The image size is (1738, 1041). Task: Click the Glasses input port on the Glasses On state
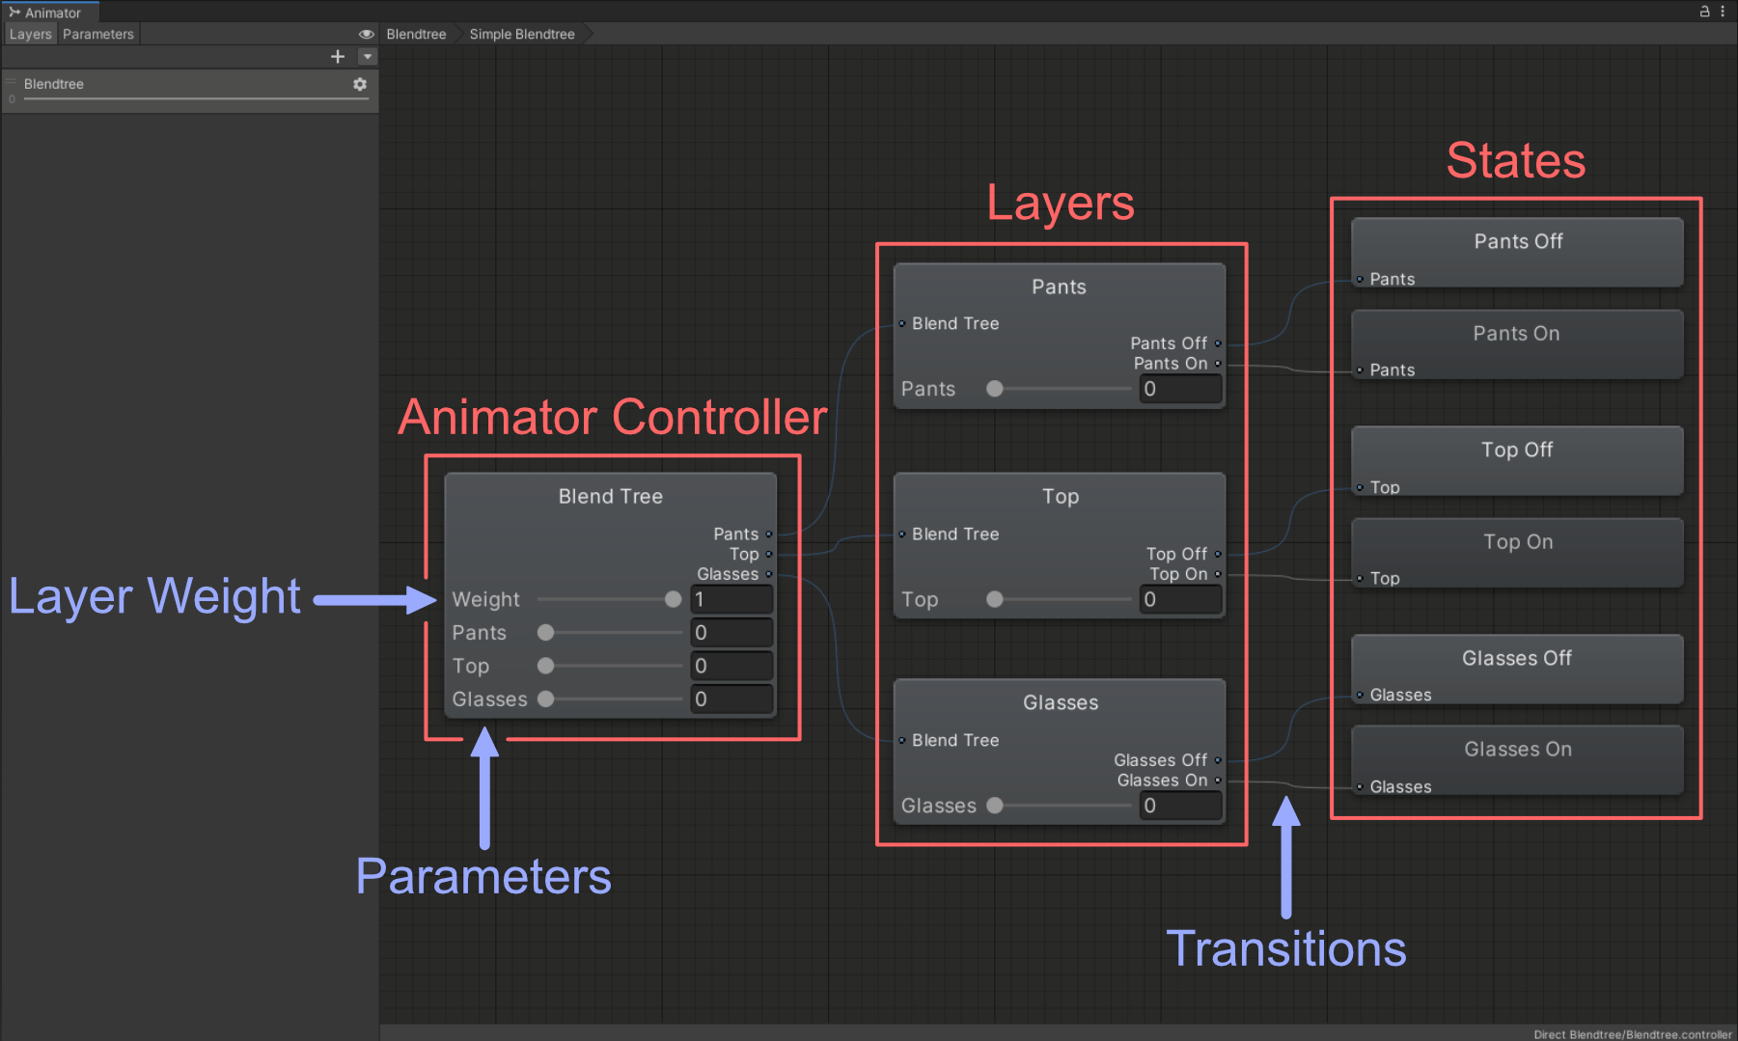click(1360, 787)
